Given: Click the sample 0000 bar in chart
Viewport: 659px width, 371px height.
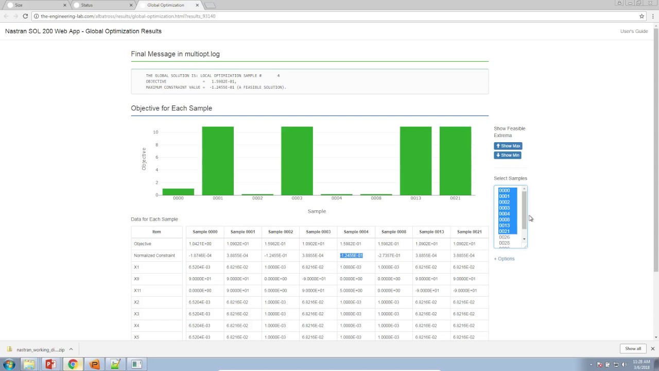Looking at the screenshot, I should tap(178, 192).
